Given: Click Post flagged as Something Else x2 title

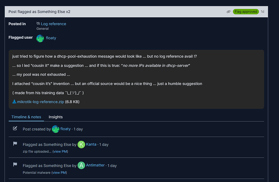Looking at the screenshot, I should (39, 12).
